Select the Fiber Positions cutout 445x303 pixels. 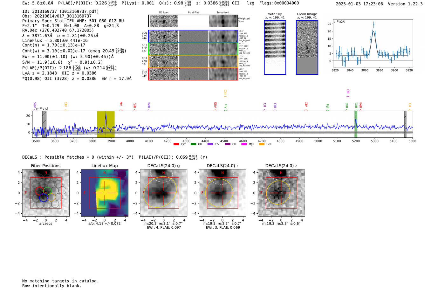(x=46, y=193)
